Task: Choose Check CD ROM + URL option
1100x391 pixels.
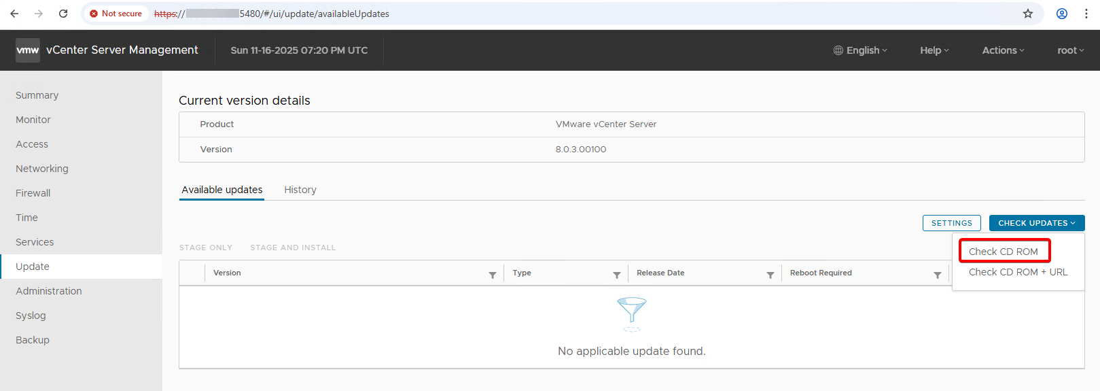Action: [1018, 272]
